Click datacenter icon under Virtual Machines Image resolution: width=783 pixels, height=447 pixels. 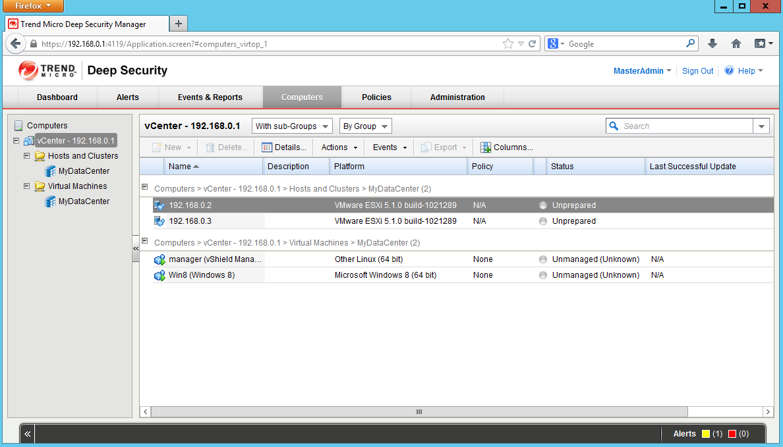[51, 201]
